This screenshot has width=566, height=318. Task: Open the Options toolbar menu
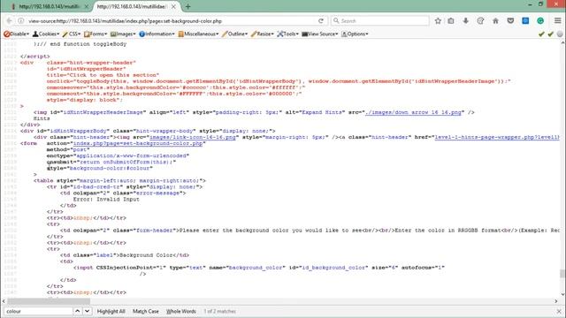point(355,34)
